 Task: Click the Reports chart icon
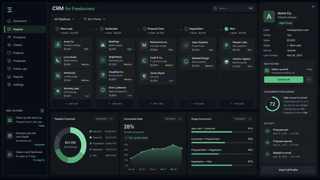click(x=9, y=77)
